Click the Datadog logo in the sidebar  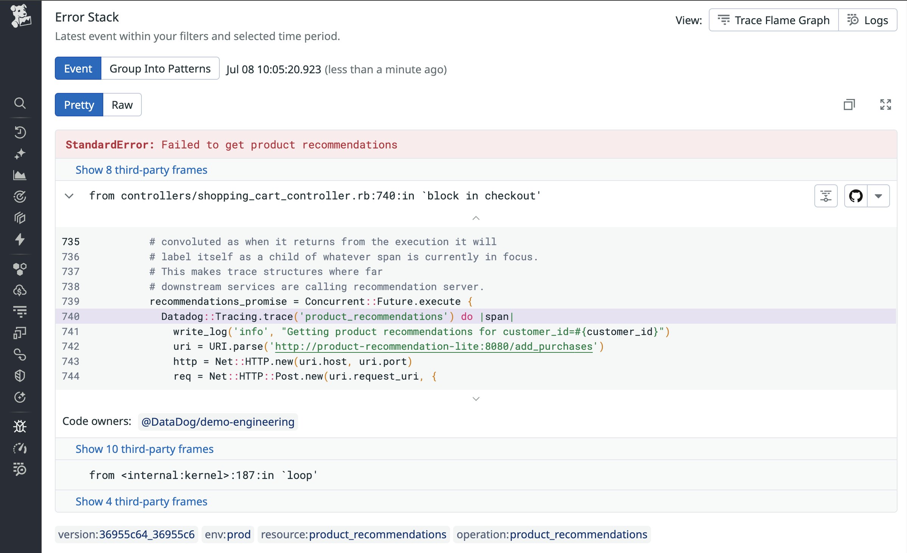click(20, 16)
